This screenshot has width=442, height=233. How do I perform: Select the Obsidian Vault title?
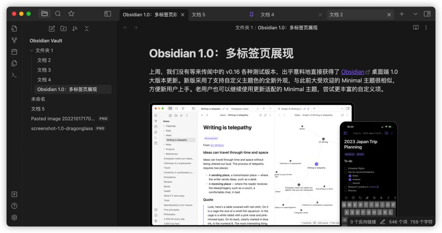46,41
